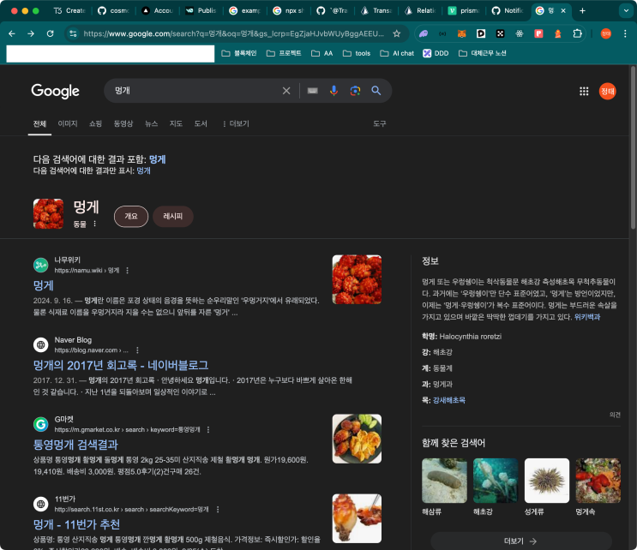Open the on-screen keyboard input tool
The image size is (637, 550).
(x=312, y=91)
